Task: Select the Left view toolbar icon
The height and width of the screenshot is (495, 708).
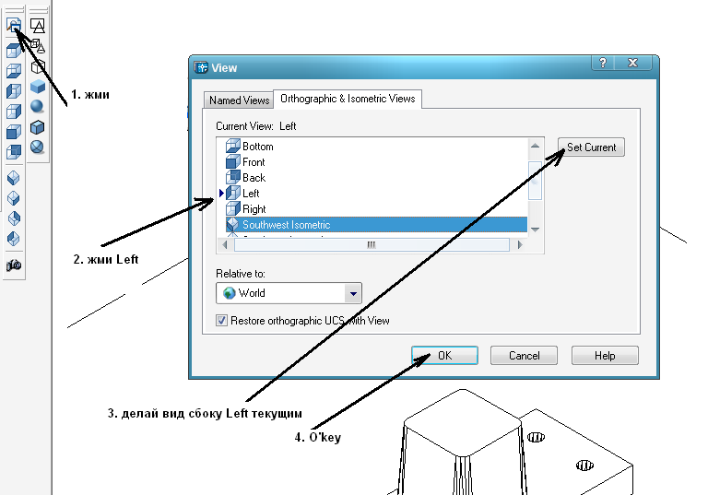Action: [14, 90]
